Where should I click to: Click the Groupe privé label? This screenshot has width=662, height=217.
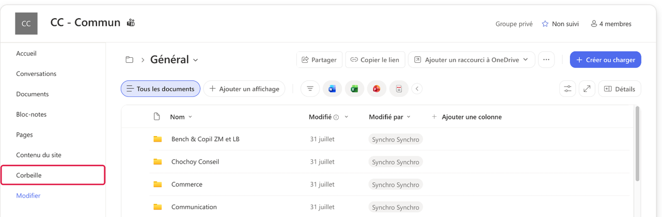pyautogui.click(x=514, y=24)
